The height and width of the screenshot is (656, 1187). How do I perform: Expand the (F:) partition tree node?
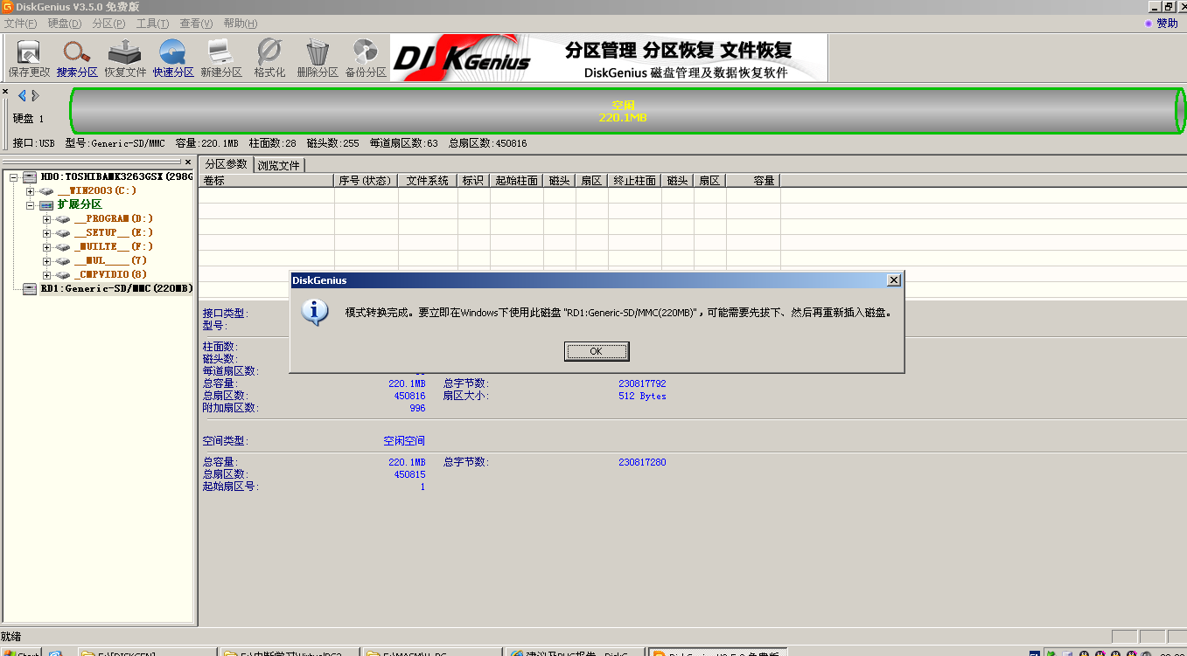tap(47, 246)
